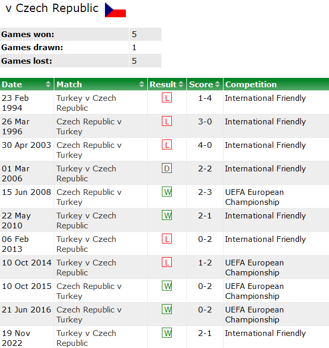Sort table by Score column arrows
This screenshot has width=329, height=348.
(217, 84)
